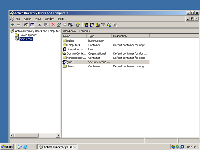Navigate up one level with the folder icon
The width and height of the screenshot is (200, 150).
pos(26,25)
